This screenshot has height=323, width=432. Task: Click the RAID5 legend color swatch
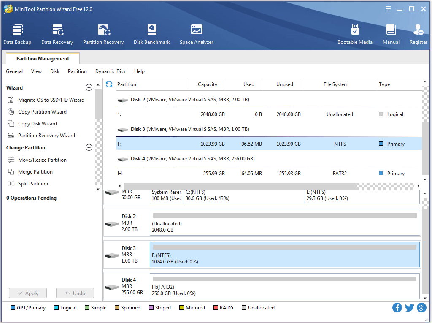pos(216,307)
